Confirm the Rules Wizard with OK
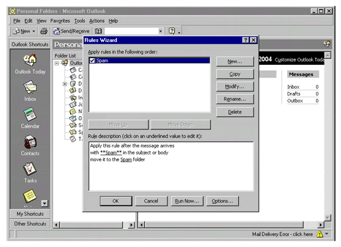 pyautogui.click(x=116, y=201)
